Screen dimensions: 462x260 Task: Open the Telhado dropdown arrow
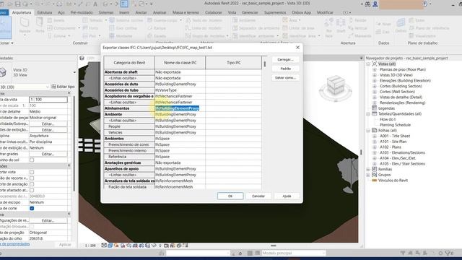click(x=106, y=20)
